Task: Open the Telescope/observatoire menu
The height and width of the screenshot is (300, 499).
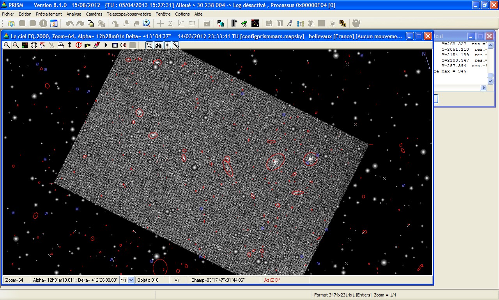Action: [x=129, y=14]
